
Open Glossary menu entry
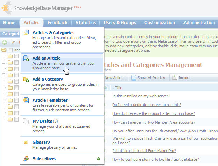[x=62, y=145]
